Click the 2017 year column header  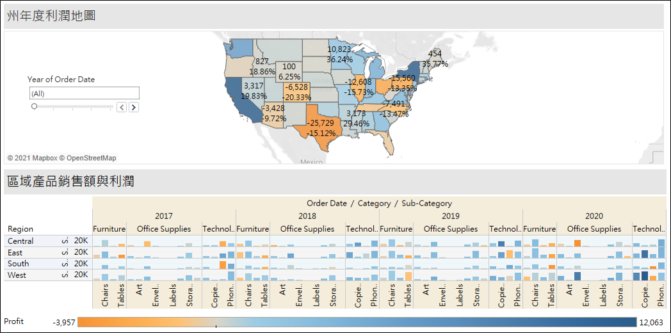coord(164,216)
